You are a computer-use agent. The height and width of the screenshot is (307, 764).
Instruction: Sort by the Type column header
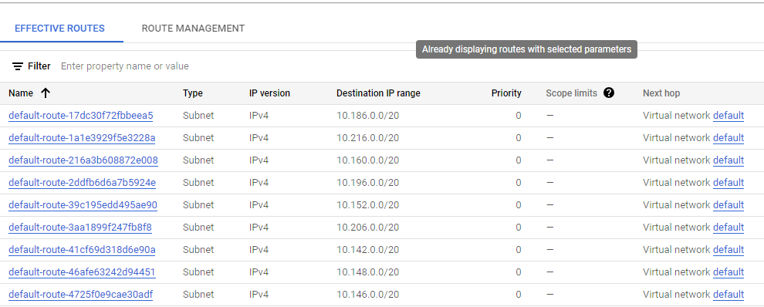click(x=193, y=93)
